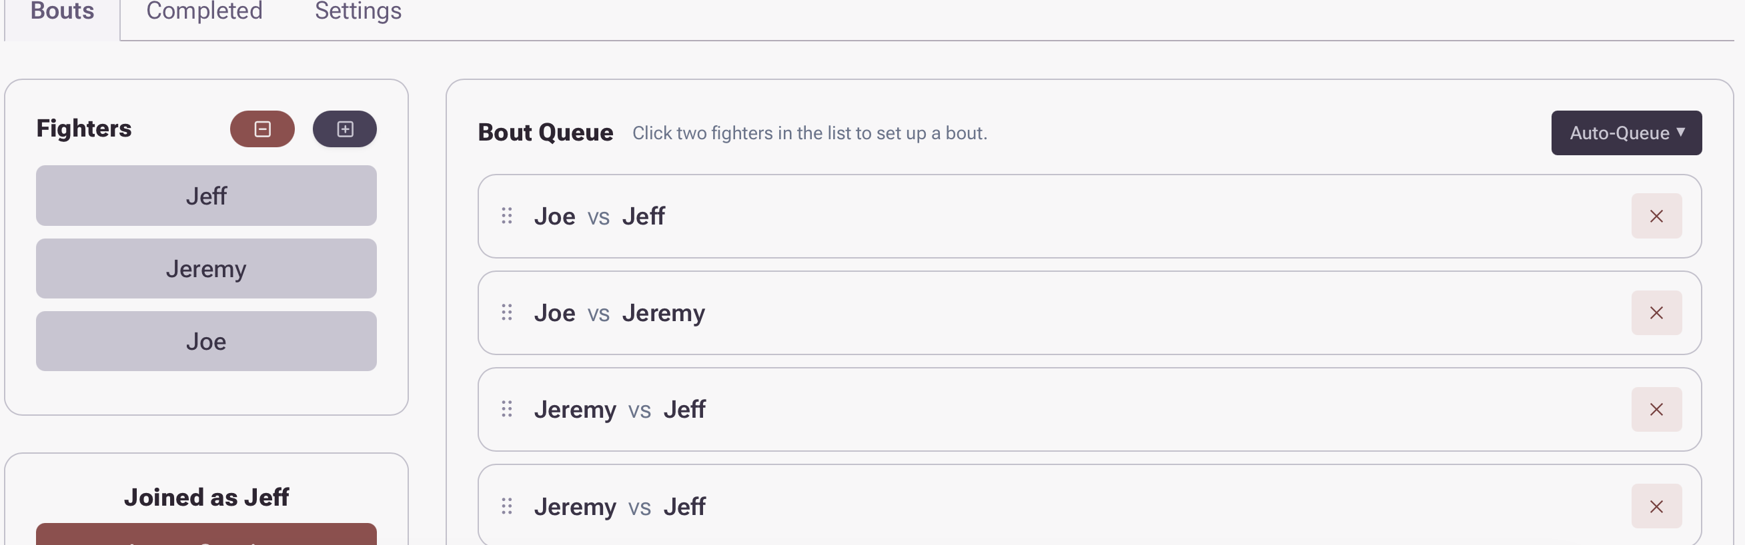Select the Bouts tab
Image resolution: width=1745 pixels, height=545 pixels.
click(62, 11)
